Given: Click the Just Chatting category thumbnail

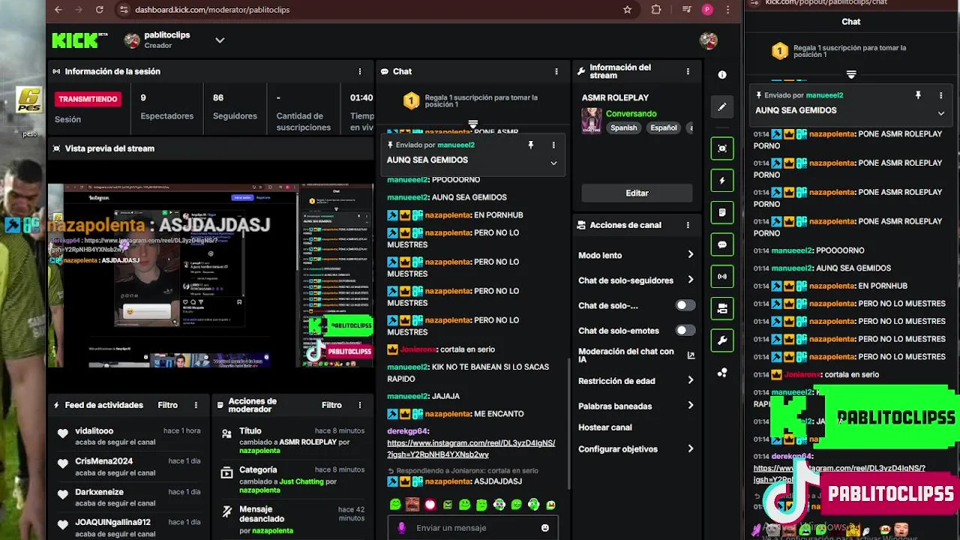Looking at the screenshot, I should pos(592,121).
